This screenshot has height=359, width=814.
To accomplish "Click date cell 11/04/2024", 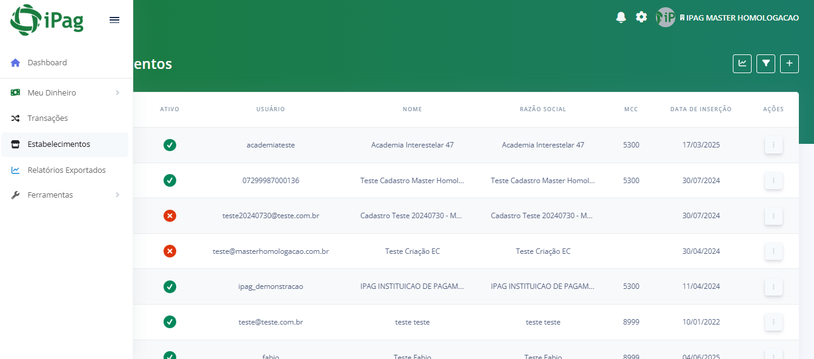I will [x=701, y=286].
